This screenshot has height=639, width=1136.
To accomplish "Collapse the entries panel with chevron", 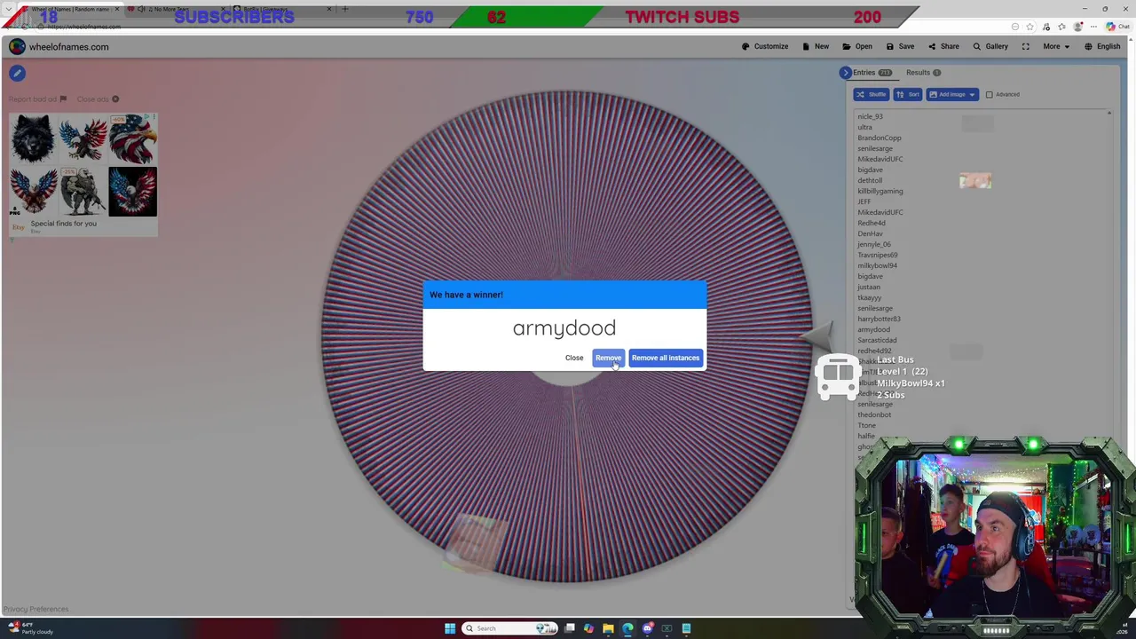I will pos(845,73).
